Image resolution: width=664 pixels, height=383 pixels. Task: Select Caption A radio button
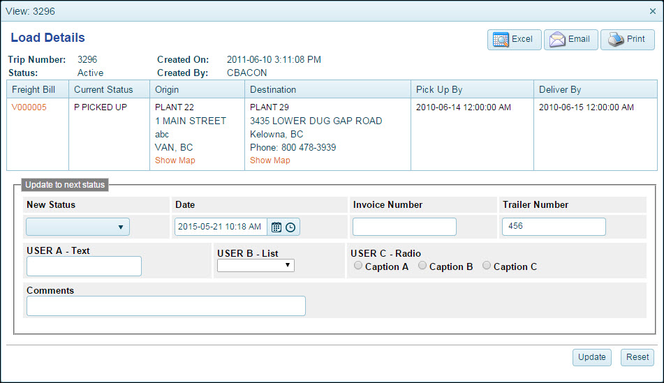(x=358, y=265)
